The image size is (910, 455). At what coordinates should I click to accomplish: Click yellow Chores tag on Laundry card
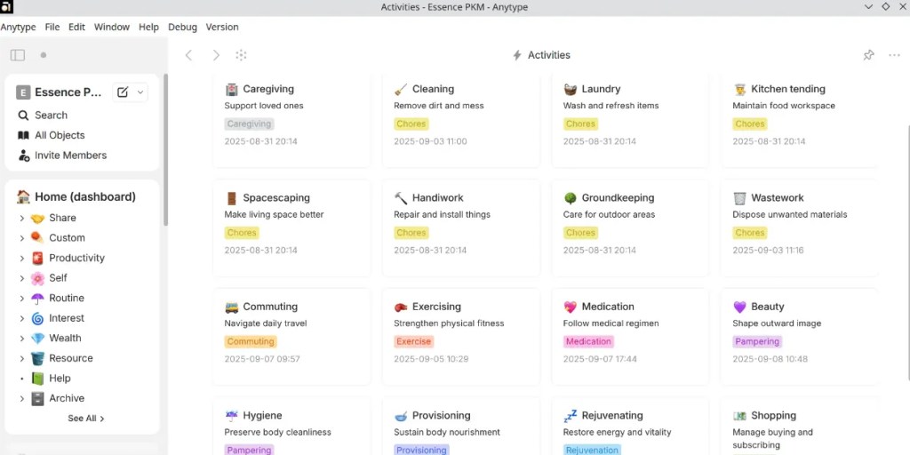(x=580, y=124)
